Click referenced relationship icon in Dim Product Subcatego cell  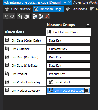(51, 91)
